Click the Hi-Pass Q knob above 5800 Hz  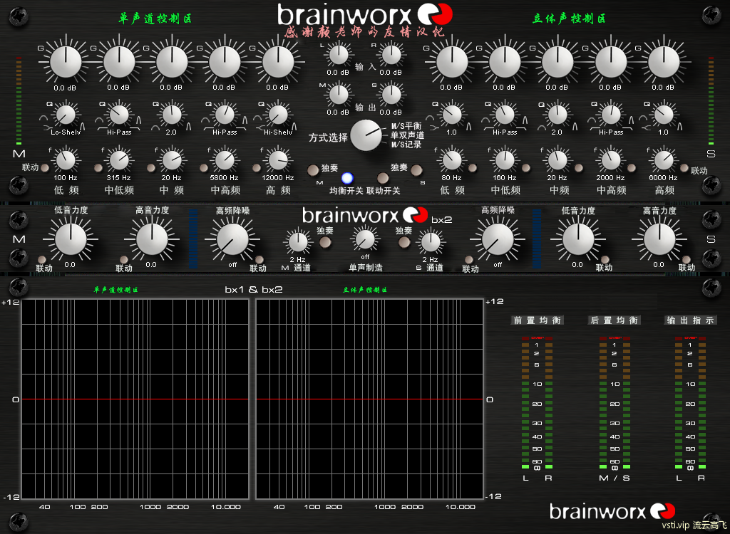pyautogui.click(x=225, y=115)
